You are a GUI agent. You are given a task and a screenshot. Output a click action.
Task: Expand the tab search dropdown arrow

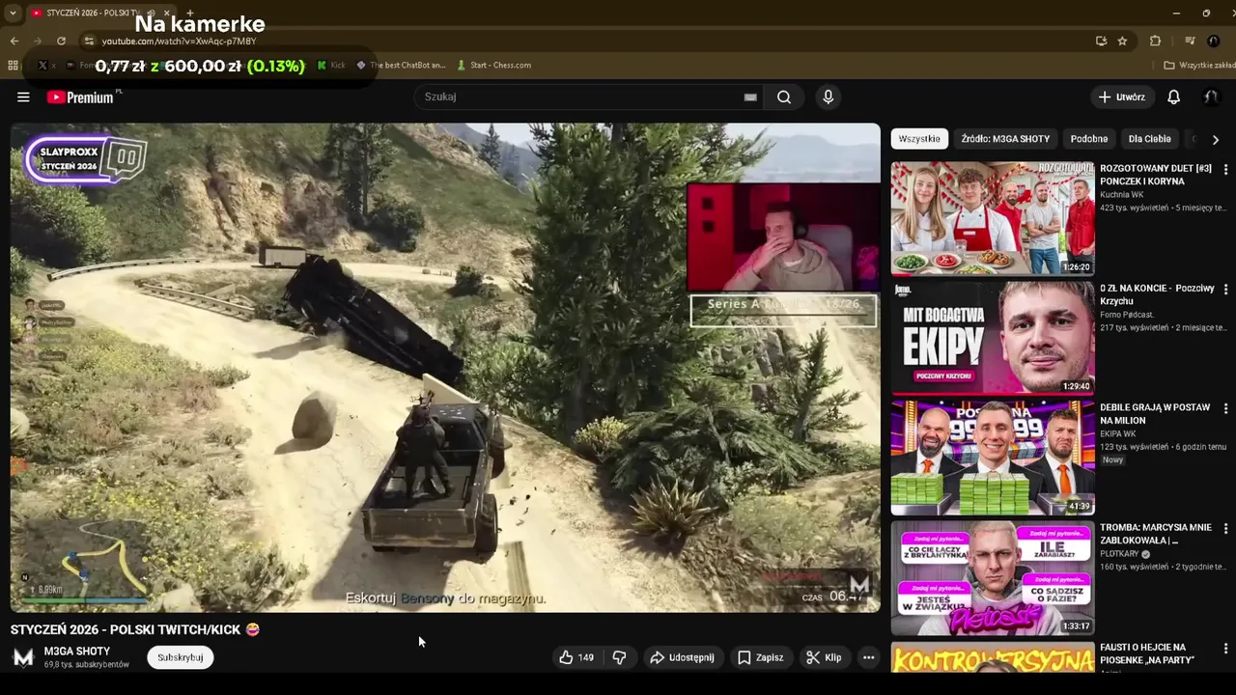tap(13, 14)
